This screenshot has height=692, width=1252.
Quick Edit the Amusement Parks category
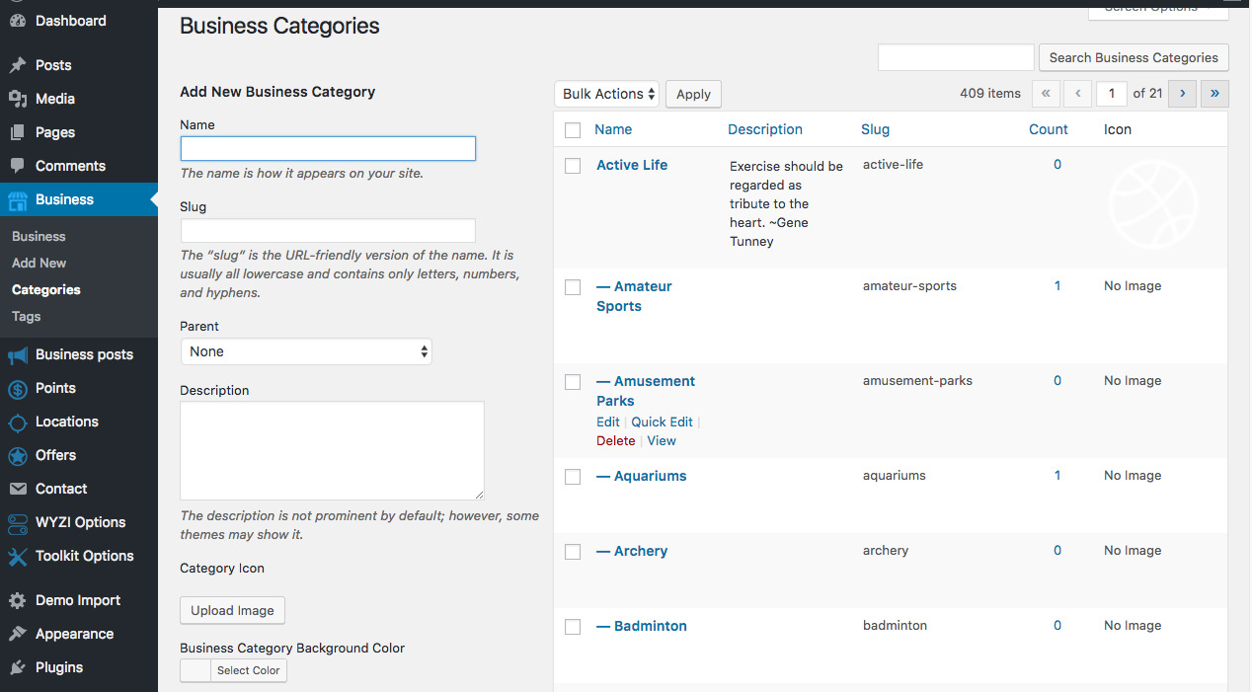coord(663,422)
